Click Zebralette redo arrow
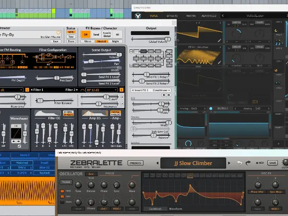 [248, 163]
